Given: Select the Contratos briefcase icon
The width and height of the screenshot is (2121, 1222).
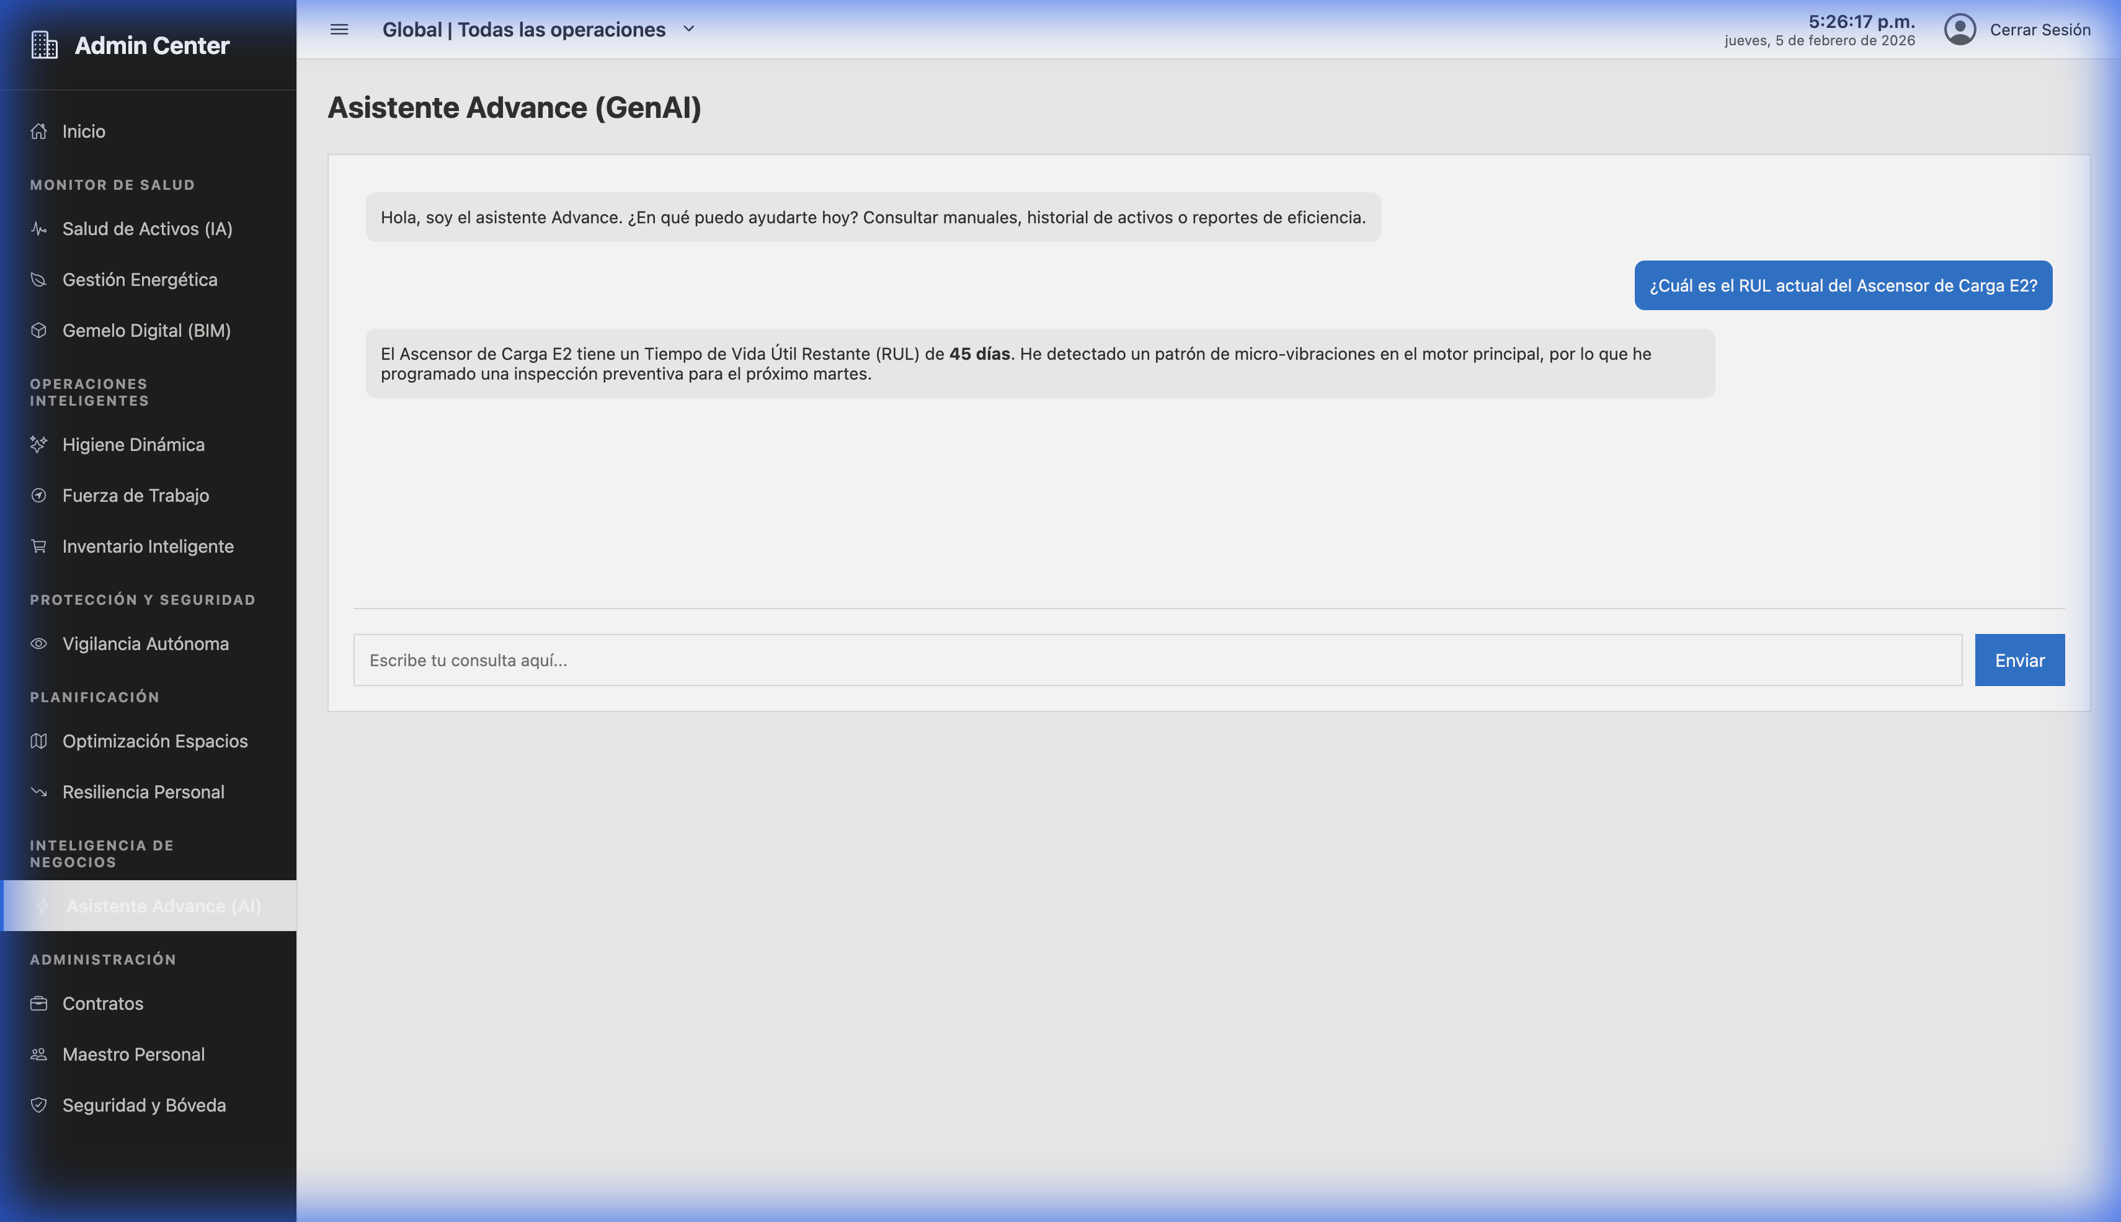Looking at the screenshot, I should coord(40,1003).
